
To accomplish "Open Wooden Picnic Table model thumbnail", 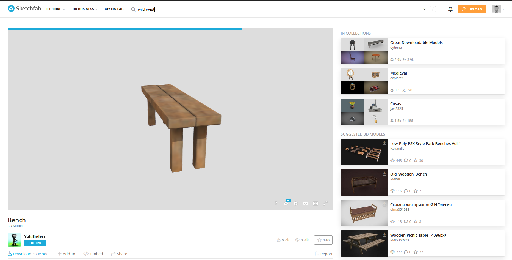I will coord(364,243).
